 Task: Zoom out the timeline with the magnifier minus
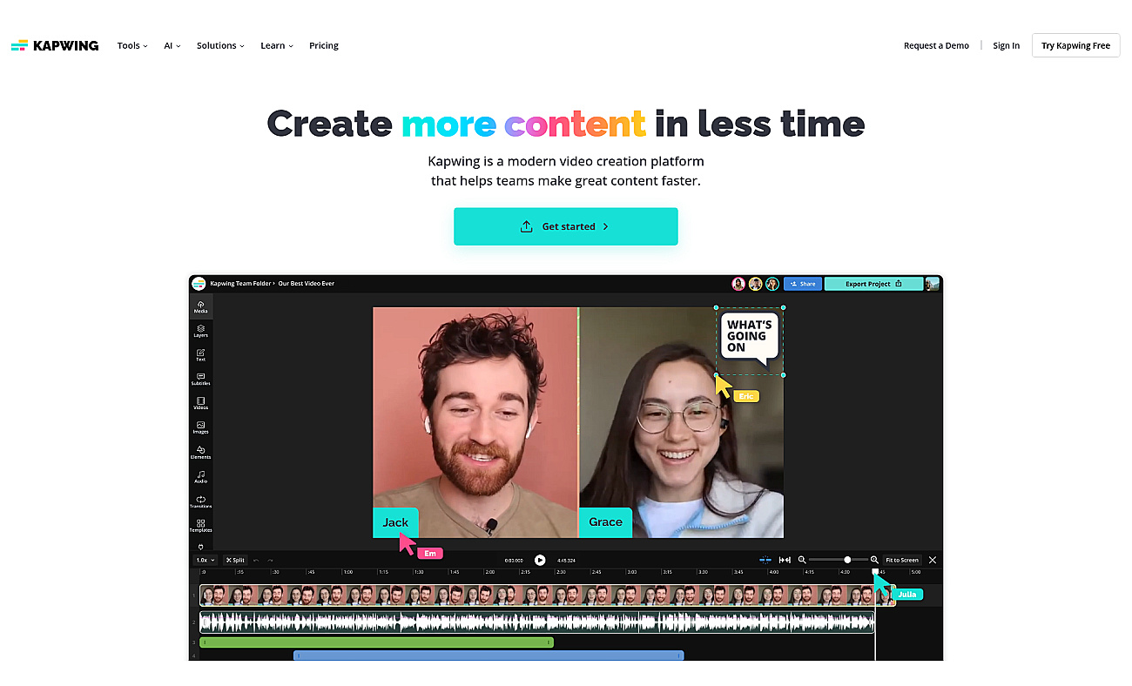coord(802,560)
